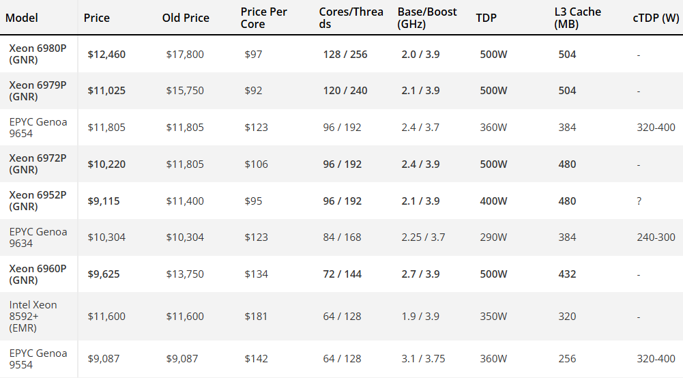Select the Xeon 6960P (GNR) model cell

coord(38,274)
